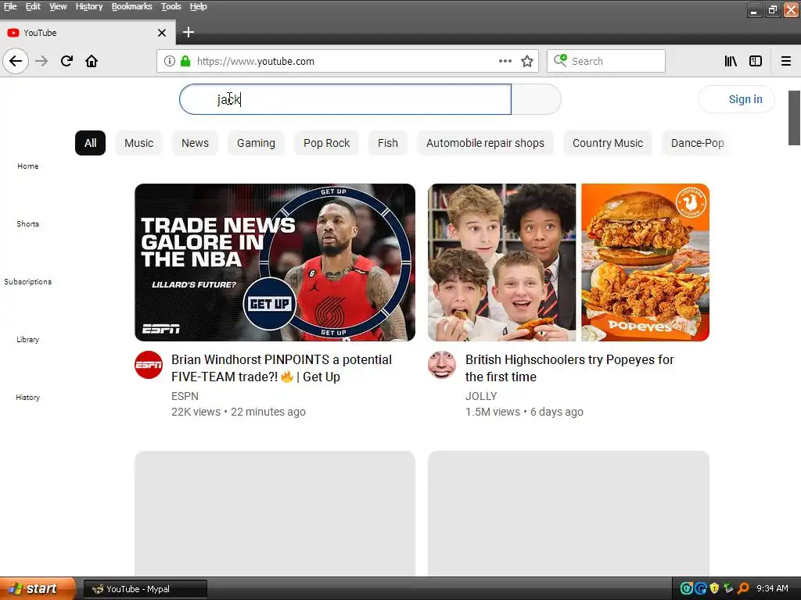The height and width of the screenshot is (600, 801).
Task: Show site information icon in address bar
Action: click(x=170, y=61)
